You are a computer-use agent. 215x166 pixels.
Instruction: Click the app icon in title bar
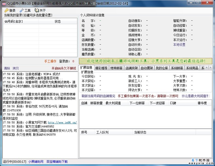coord(4,3)
